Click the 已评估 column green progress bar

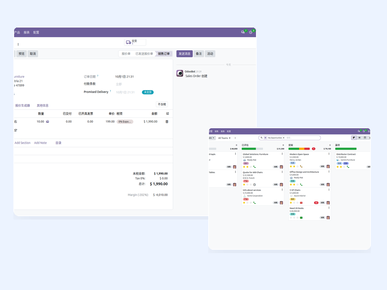tap(249, 149)
